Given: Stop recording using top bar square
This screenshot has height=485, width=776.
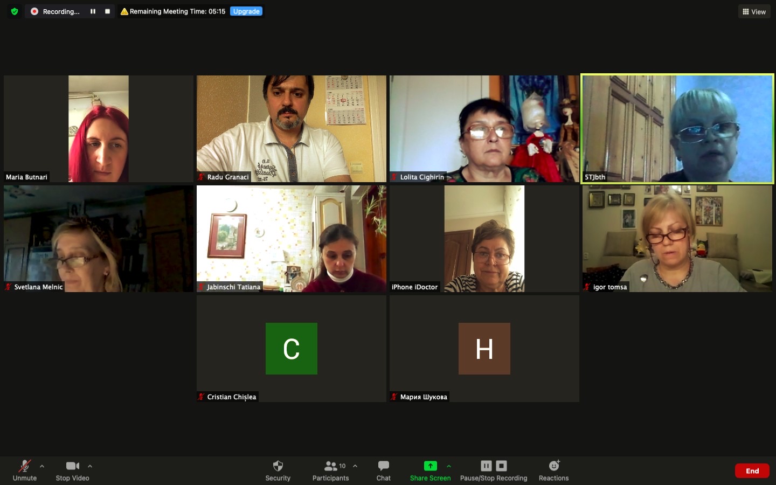Looking at the screenshot, I should coord(107,11).
